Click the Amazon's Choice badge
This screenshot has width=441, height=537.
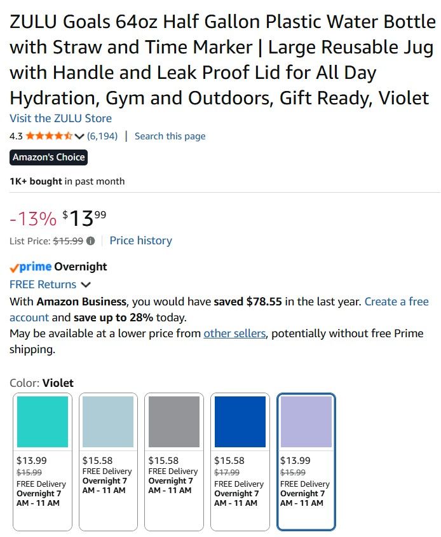(48, 157)
